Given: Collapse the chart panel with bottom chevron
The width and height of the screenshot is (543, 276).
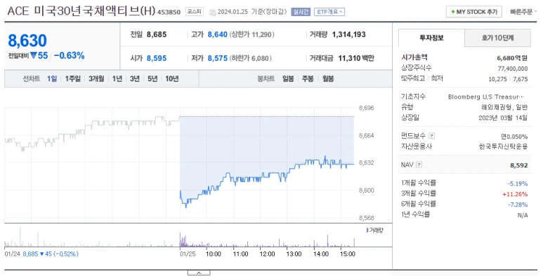Looking at the screenshot, I should (199, 273).
